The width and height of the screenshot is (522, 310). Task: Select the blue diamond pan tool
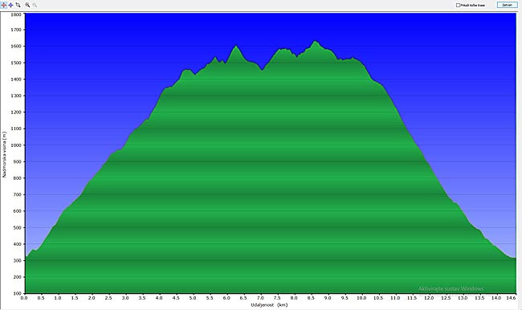tap(10, 5)
